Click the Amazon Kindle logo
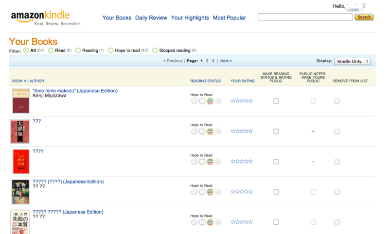The image size is (389, 234). [46, 18]
